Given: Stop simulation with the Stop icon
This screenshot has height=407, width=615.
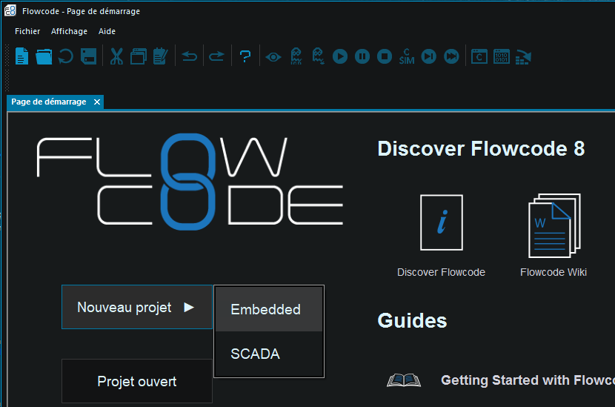Looking at the screenshot, I should pyautogui.click(x=385, y=56).
